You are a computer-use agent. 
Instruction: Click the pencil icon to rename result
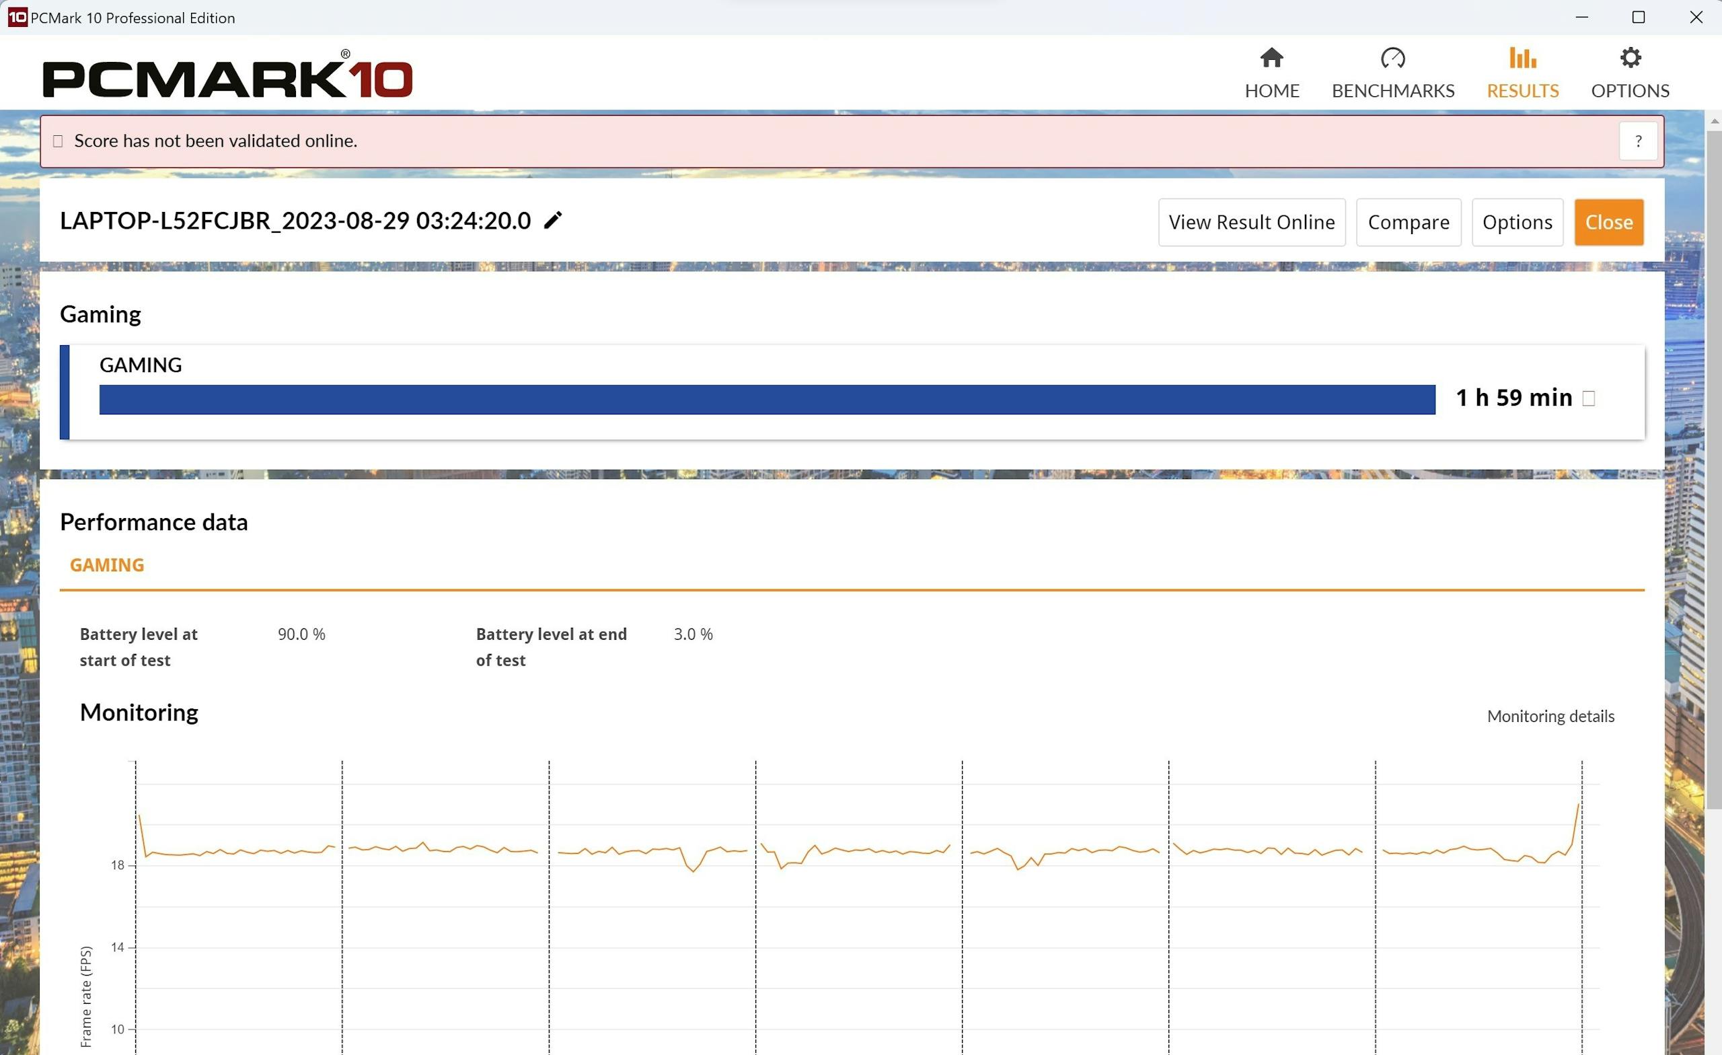(553, 220)
